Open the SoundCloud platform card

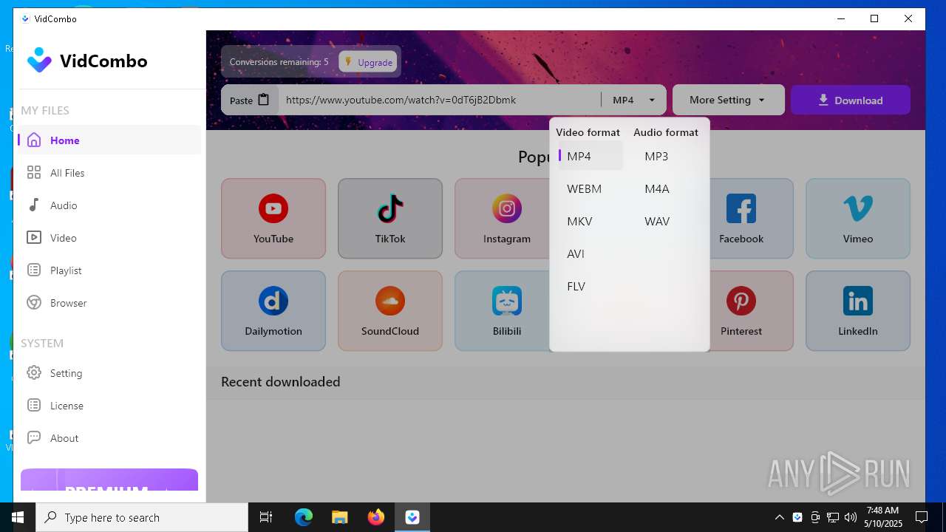pyautogui.click(x=390, y=310)
